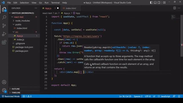
Task: Click the feedback icon in the status bar
Action: (x=174, y=96)
